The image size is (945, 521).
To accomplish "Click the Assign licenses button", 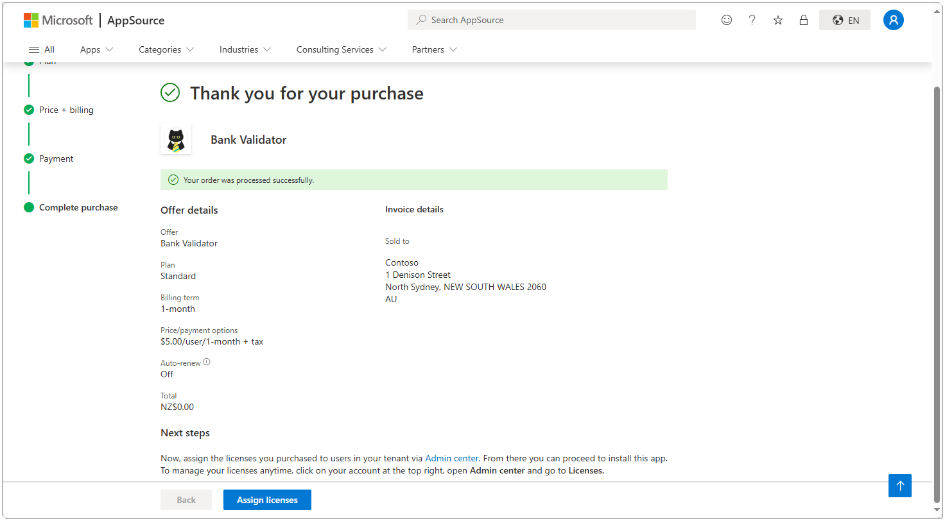I will (x=267, y=500).
